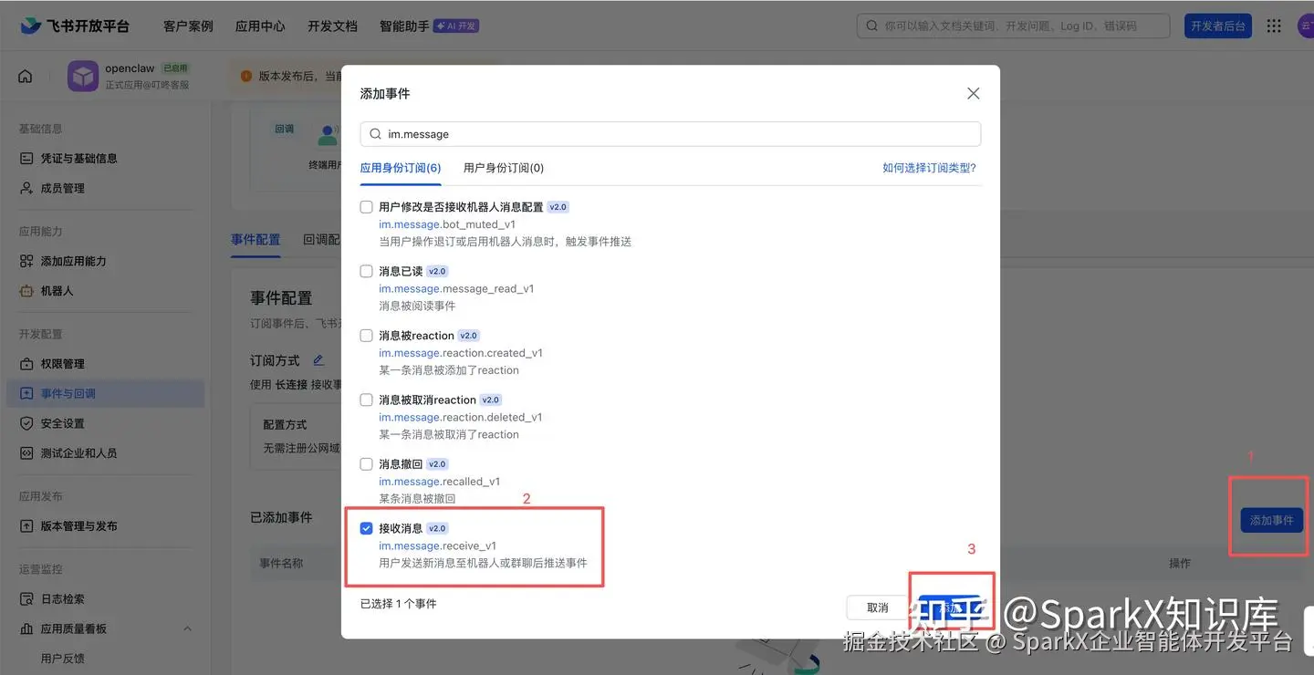Image resolution: width=1314 pixels, height=675 pixels.
Task: Click 凭证与基础信息 sidebar icon
Action: coord(26,159)
